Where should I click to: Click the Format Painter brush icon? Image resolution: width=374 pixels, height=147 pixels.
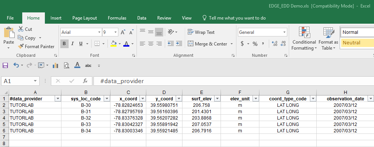click(21, 46)
